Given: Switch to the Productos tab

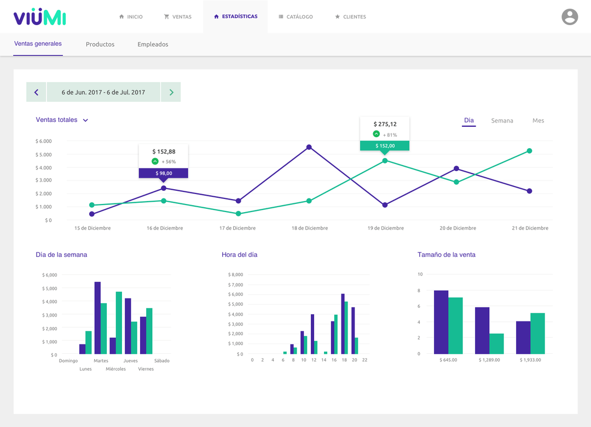Looking at the screenshot, I should pos(100,44).
